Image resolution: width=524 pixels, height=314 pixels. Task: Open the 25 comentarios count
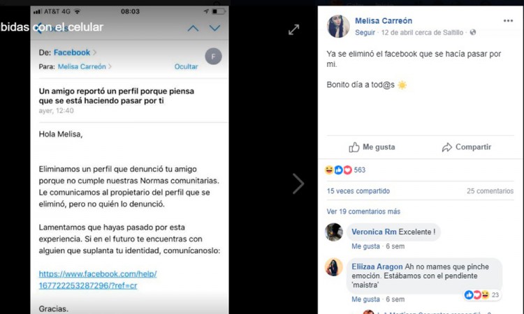(490, 191)
